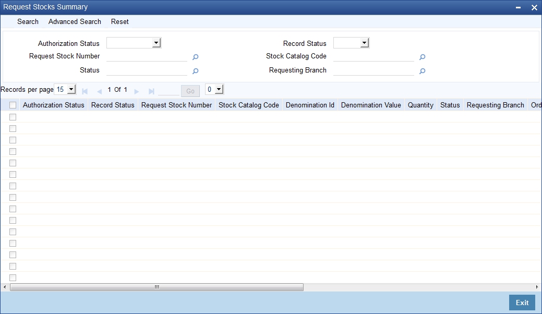Tick the last row checkbox
This screenshot has height=314, width=542.
point(13,277)
